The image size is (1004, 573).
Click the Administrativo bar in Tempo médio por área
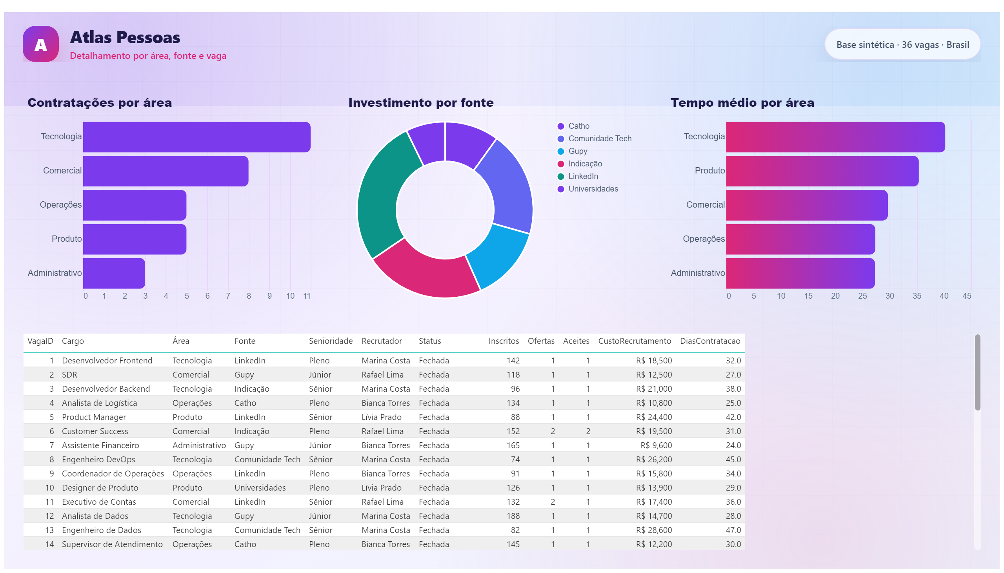[800, 274]
